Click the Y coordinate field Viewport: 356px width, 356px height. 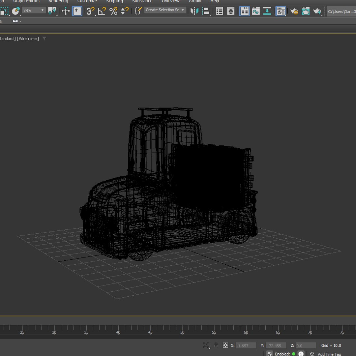(276, 345)
